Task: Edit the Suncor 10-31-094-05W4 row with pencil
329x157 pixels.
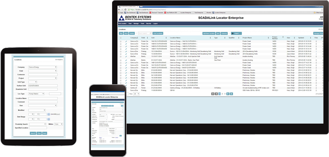Action: click(x=126, y=51)
